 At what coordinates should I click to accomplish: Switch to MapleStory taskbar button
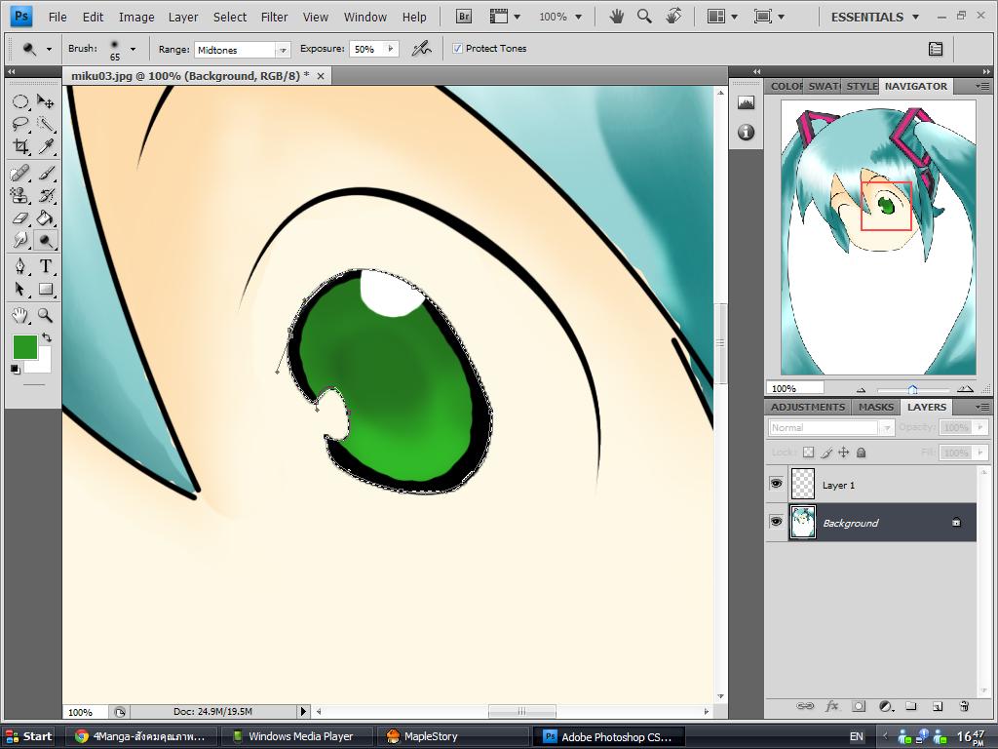pyautogui.click(x=453, y=736)
